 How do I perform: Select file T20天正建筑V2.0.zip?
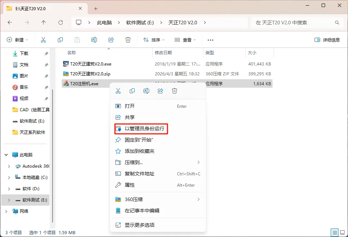click(167, 74)
